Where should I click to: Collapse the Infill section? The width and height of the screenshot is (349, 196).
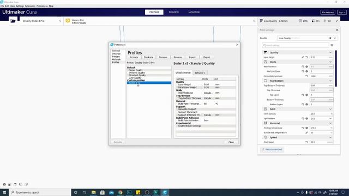tap(330, 109)
